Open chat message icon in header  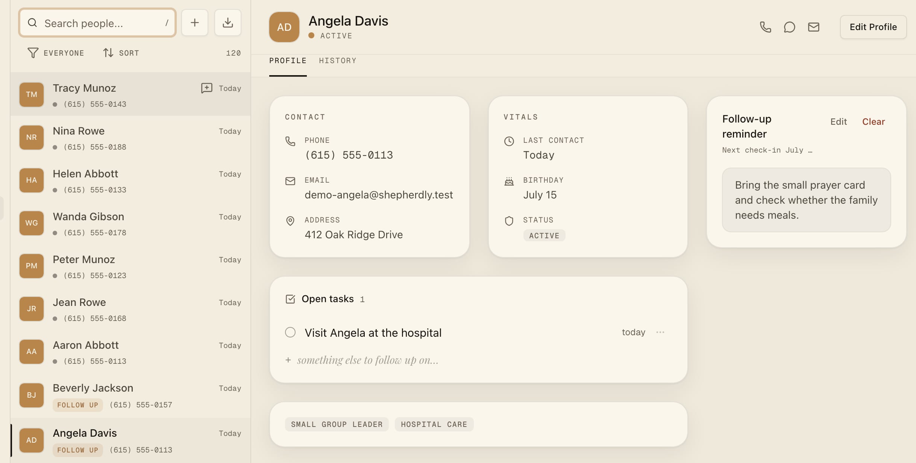click(x=789, y=27)
